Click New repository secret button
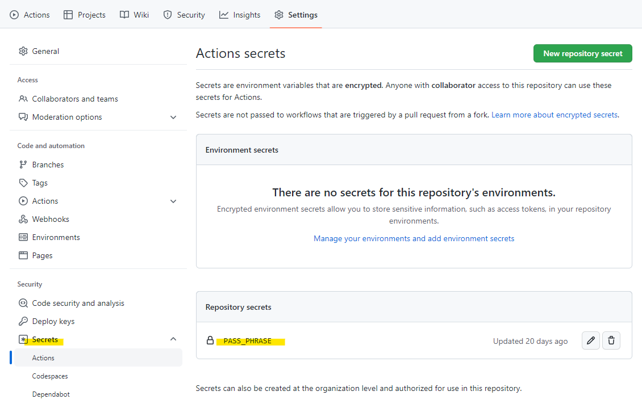642x404 pixels. (582, 53)
